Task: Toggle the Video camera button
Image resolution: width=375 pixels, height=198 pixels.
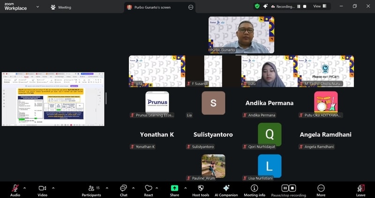Action: click(42, 188)
